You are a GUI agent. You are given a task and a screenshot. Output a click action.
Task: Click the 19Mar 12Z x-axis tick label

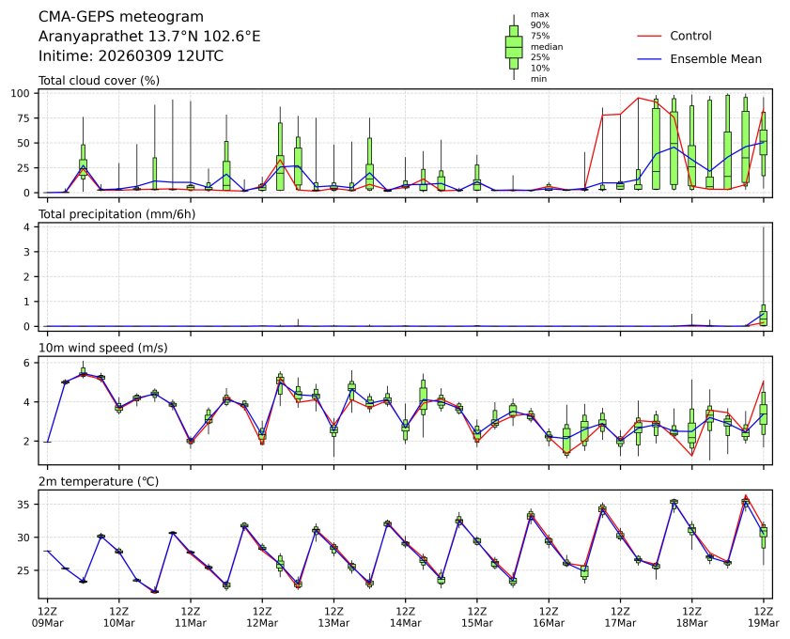[x=763, y=616]
